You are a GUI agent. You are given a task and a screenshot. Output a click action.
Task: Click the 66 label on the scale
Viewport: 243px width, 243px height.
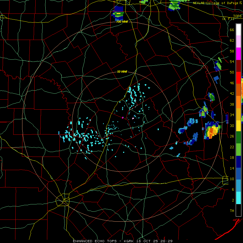point(232,30)
